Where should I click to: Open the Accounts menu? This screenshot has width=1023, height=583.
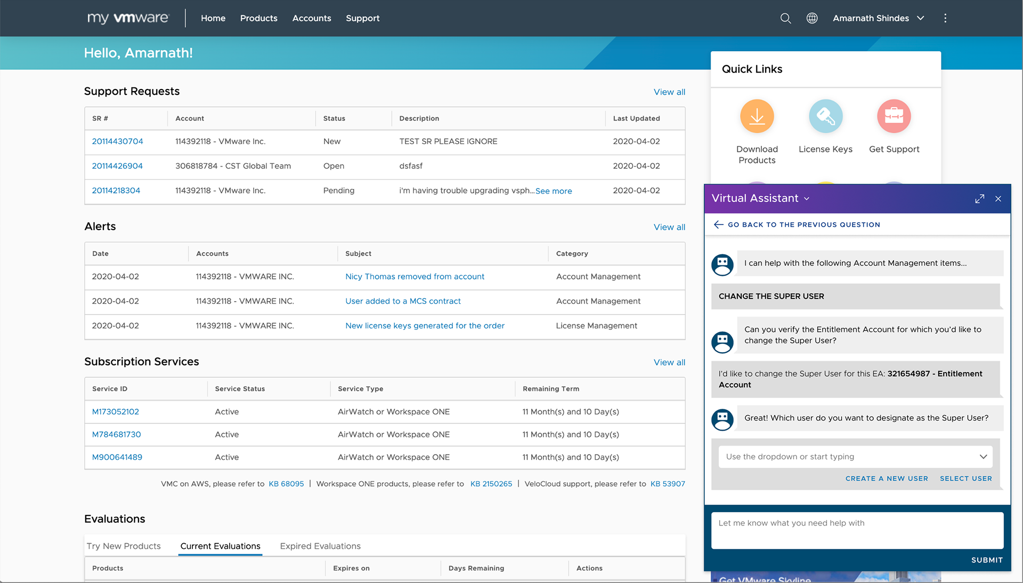[x=312, y=18]
